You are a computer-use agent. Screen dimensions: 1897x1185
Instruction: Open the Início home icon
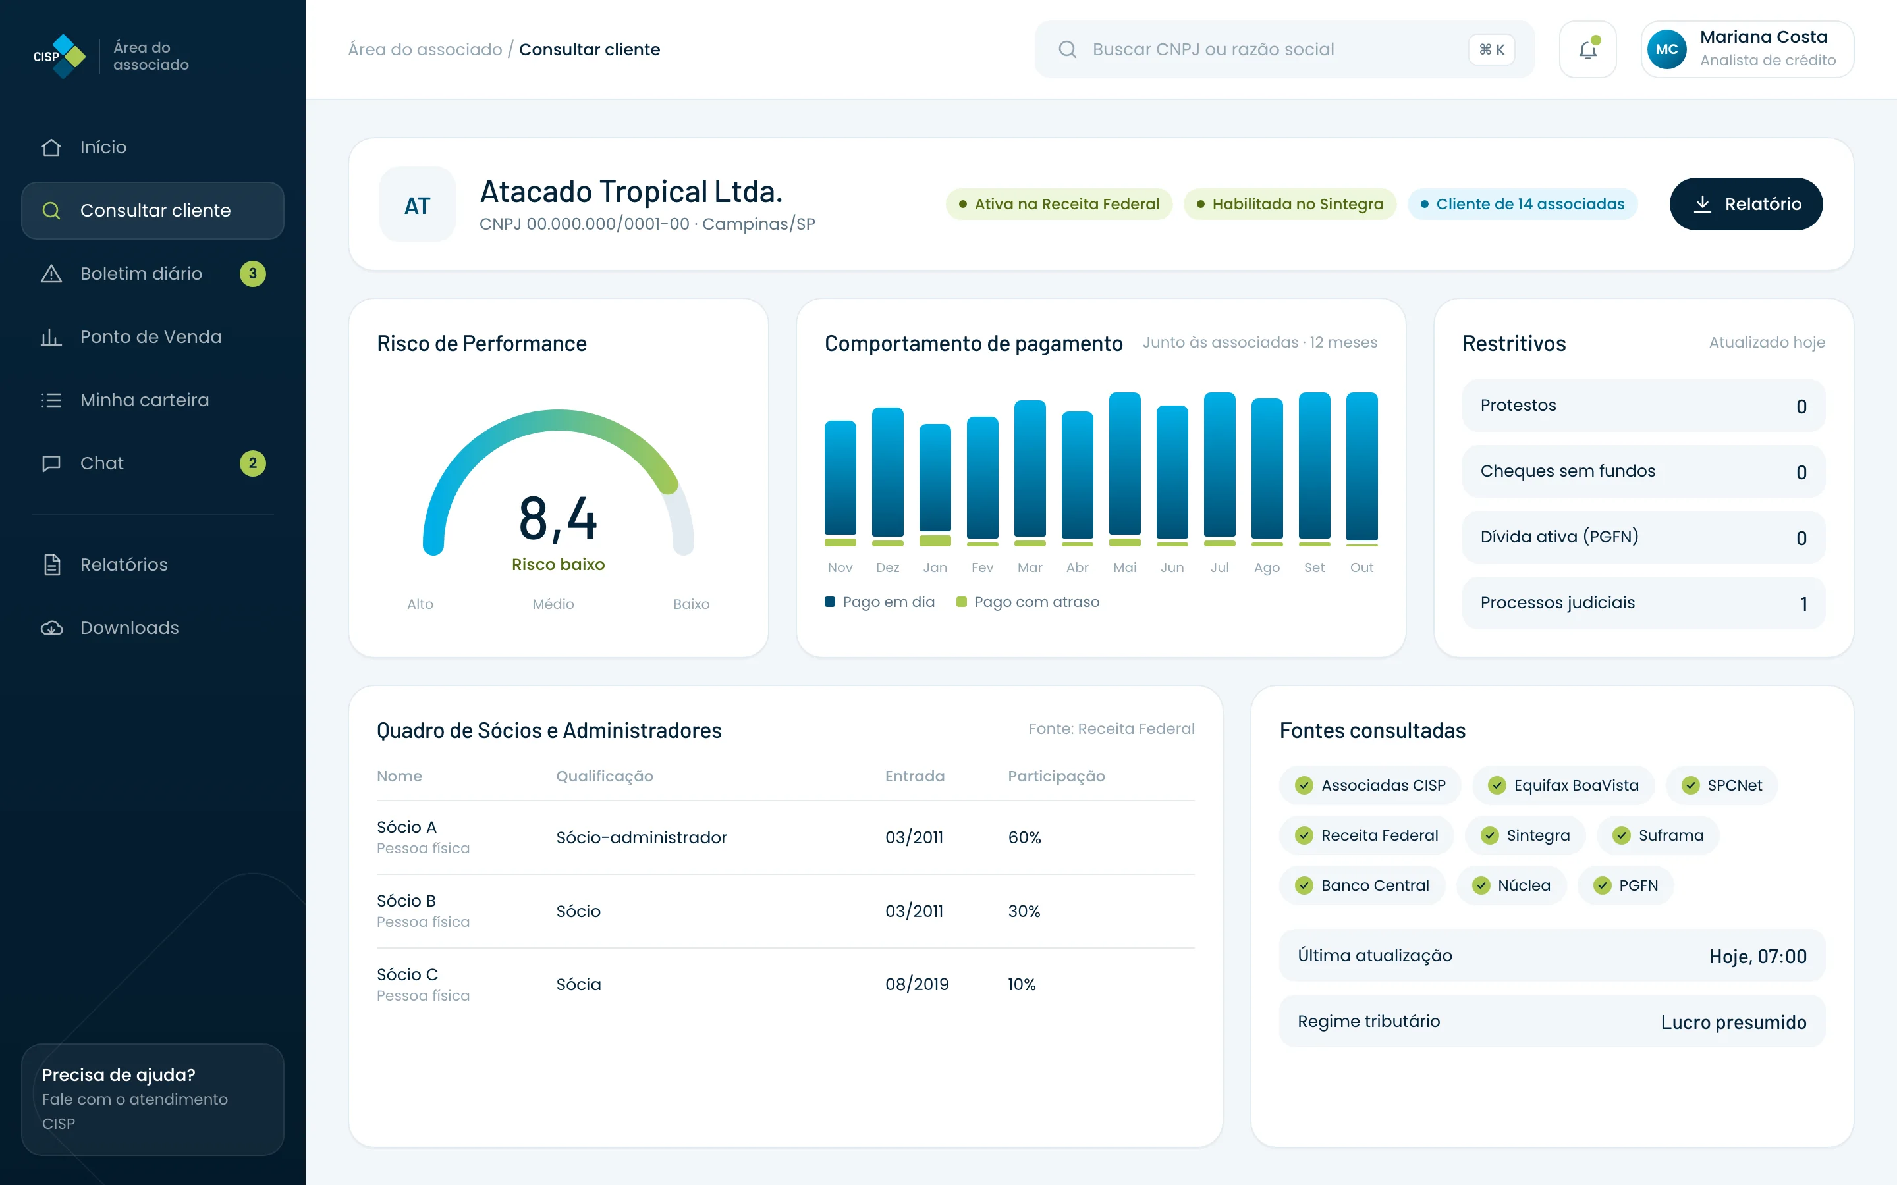pyautogui.click(x=51, y=147)
